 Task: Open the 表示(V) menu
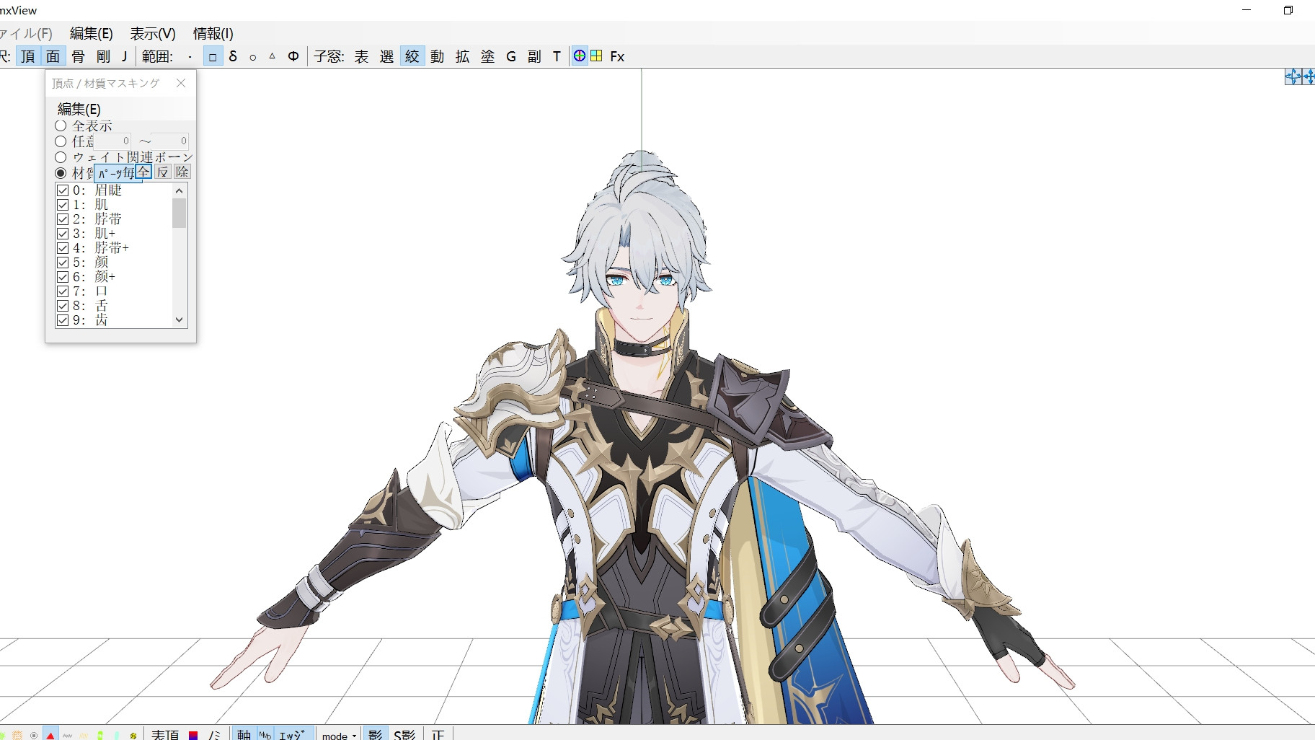coord(153,33)
